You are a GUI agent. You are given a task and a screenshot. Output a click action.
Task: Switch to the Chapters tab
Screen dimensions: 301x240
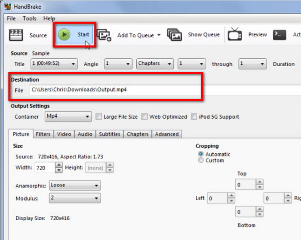point(138,134)
